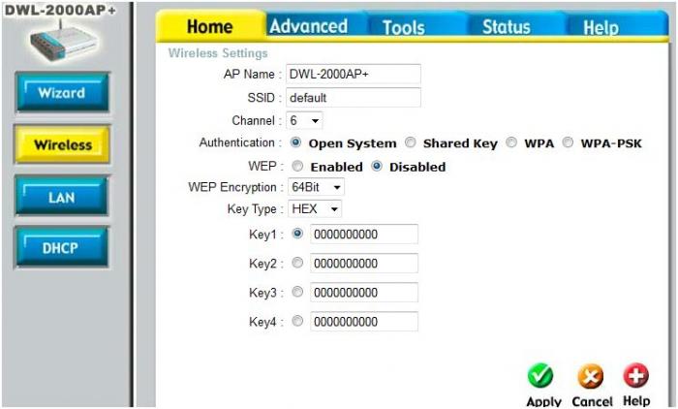
Task: Open the Tools tab
Action: [404, 28]
